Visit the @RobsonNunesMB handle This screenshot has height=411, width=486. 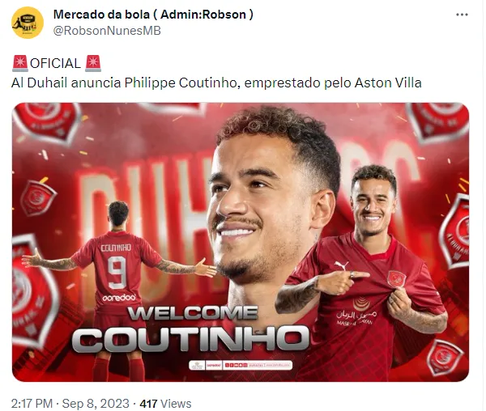click(107, 31)
